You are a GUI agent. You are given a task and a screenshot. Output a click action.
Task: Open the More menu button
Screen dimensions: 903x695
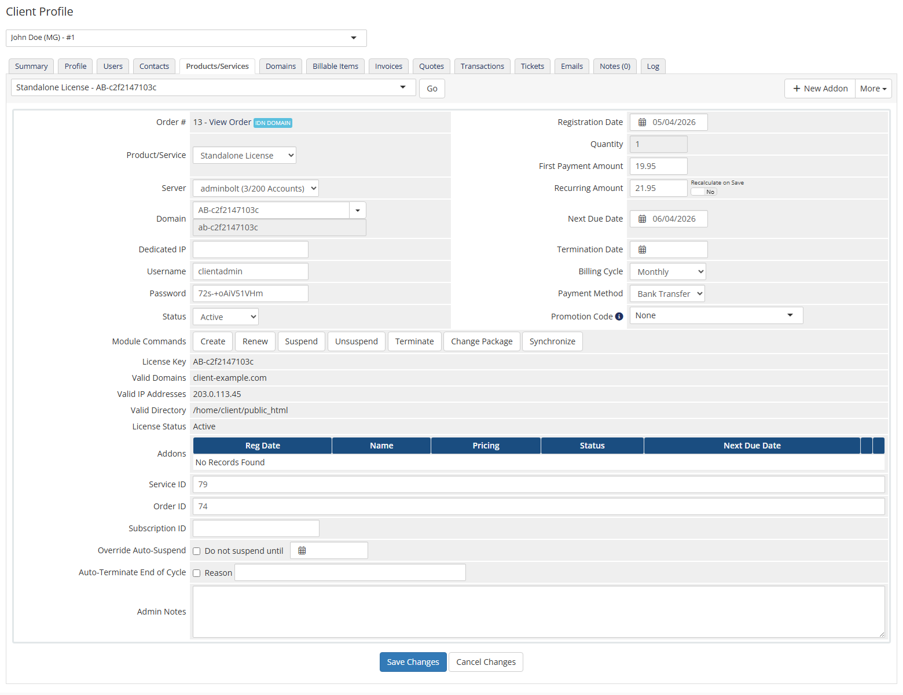click(873, 89)
